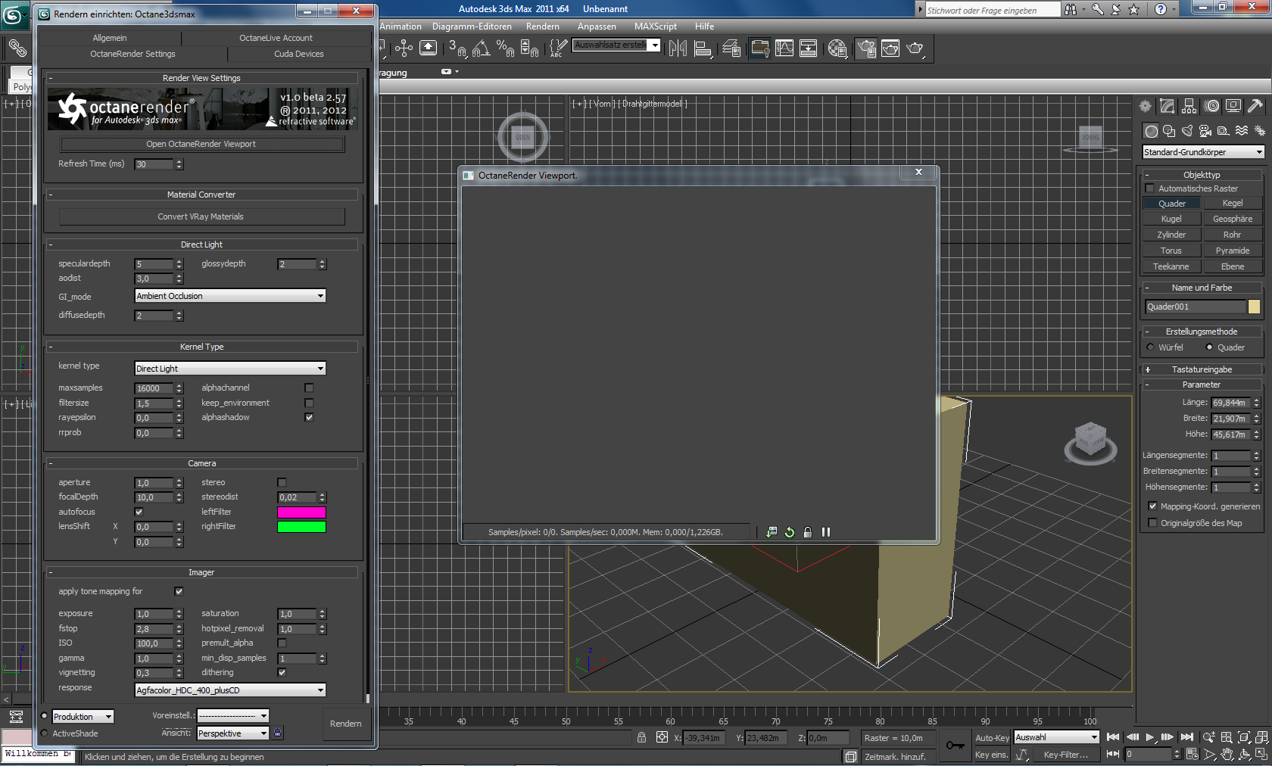Switch to the Modify command panel
Screen dimensions: 1272x766
[x=1168, y=106]
